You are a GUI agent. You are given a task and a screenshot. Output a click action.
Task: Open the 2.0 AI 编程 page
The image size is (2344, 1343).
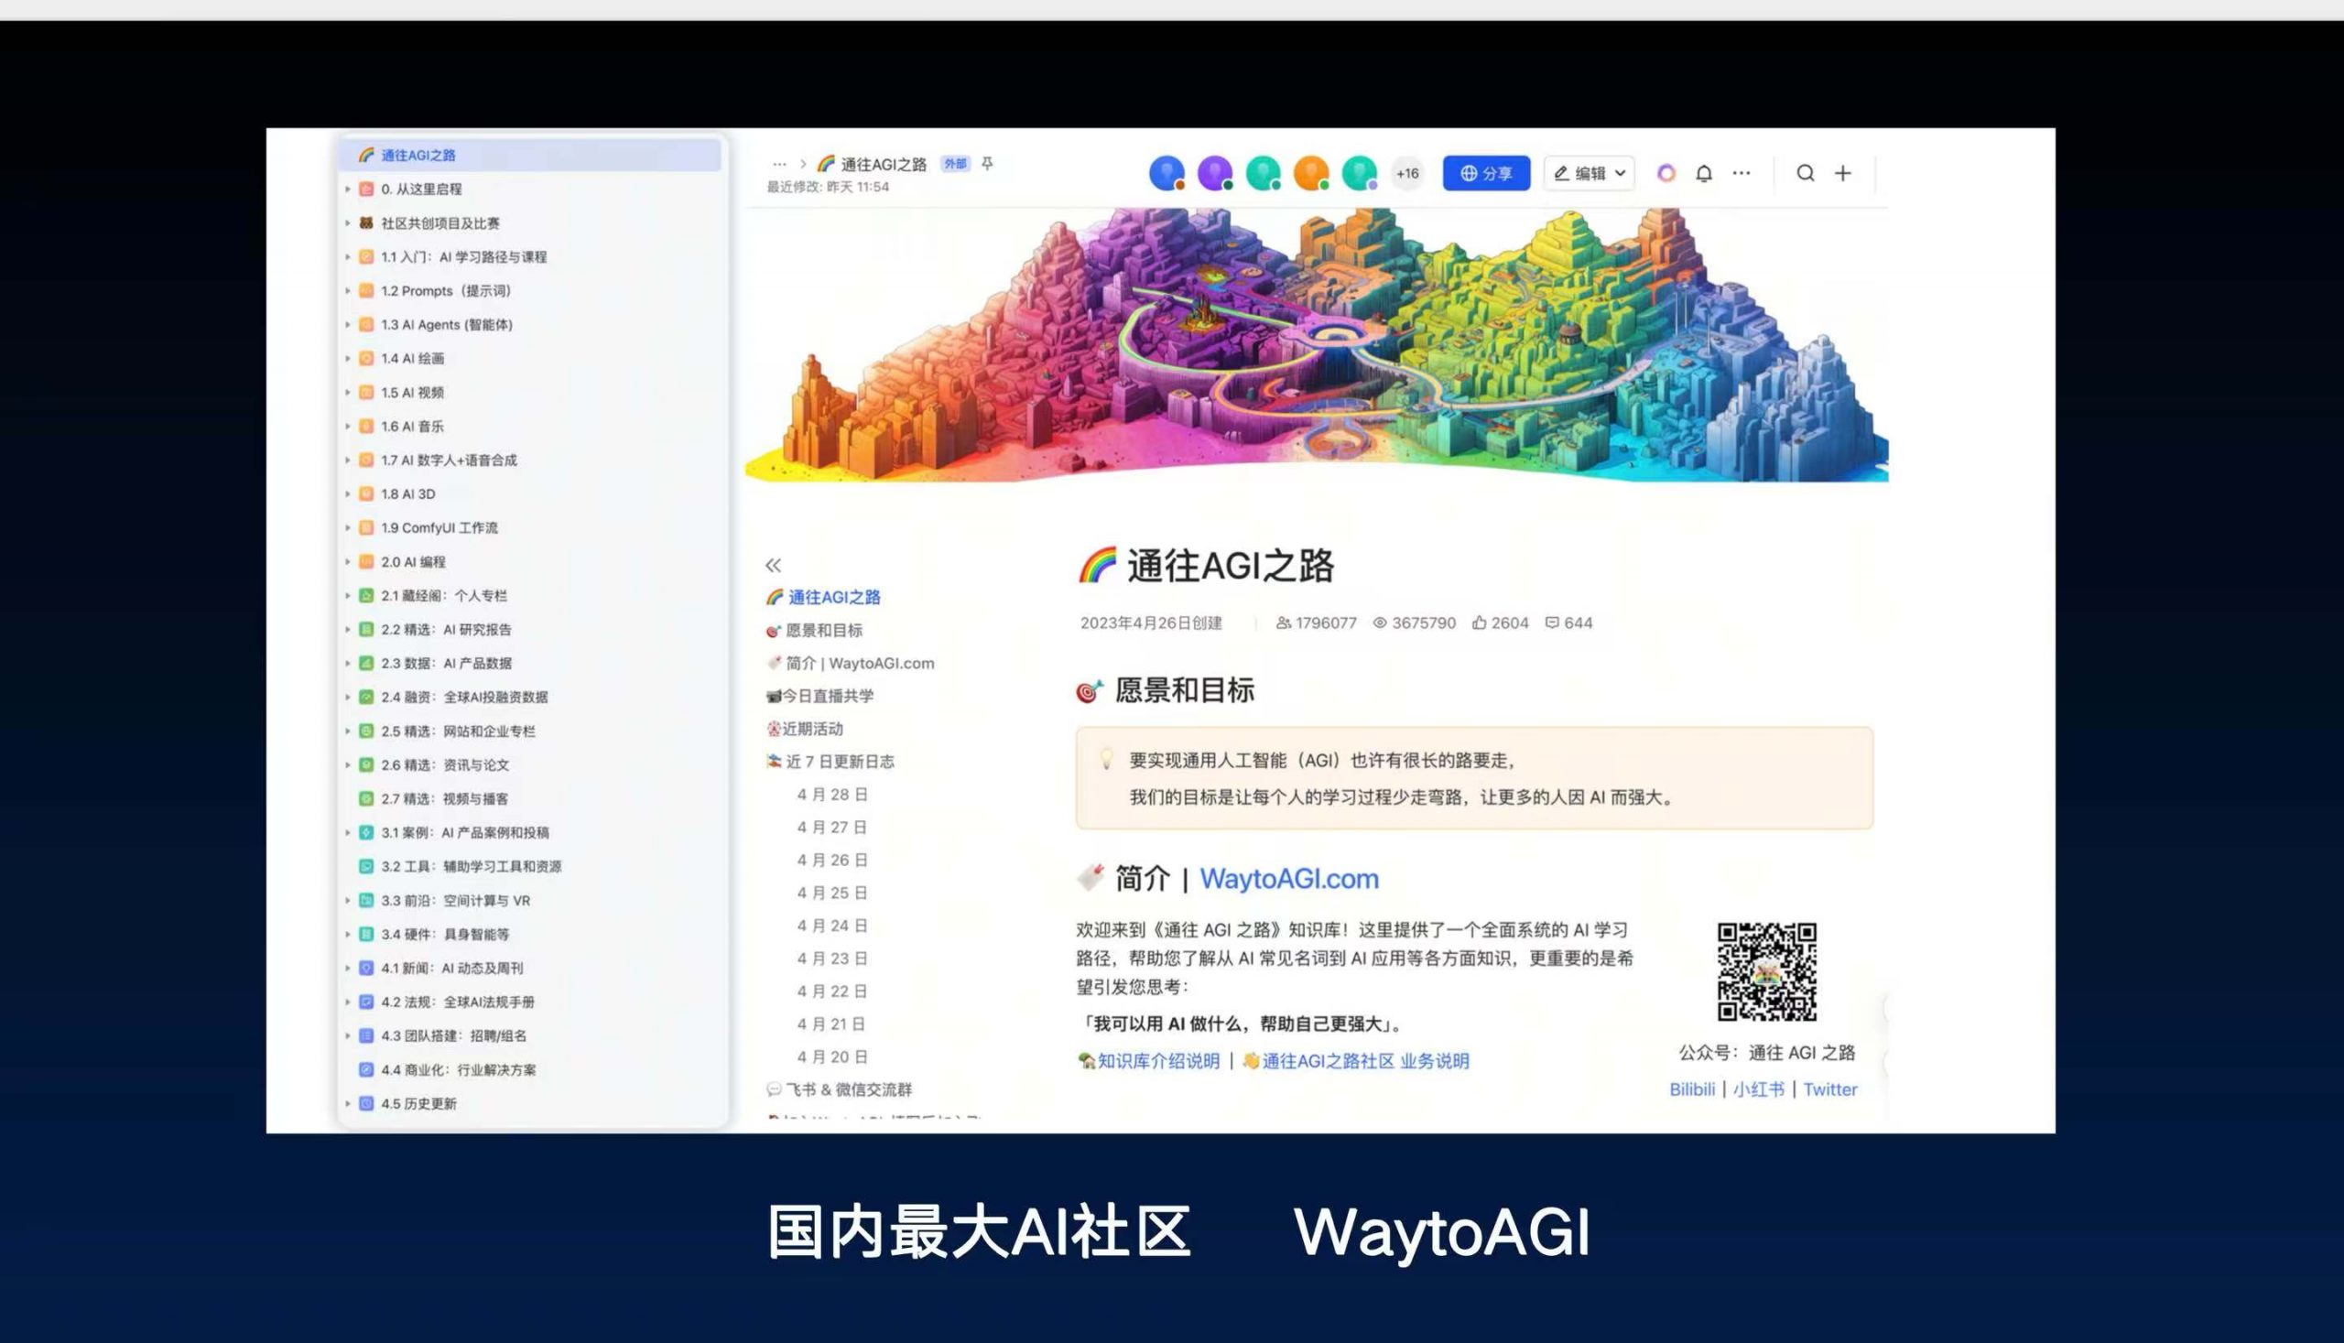point(413,562)
